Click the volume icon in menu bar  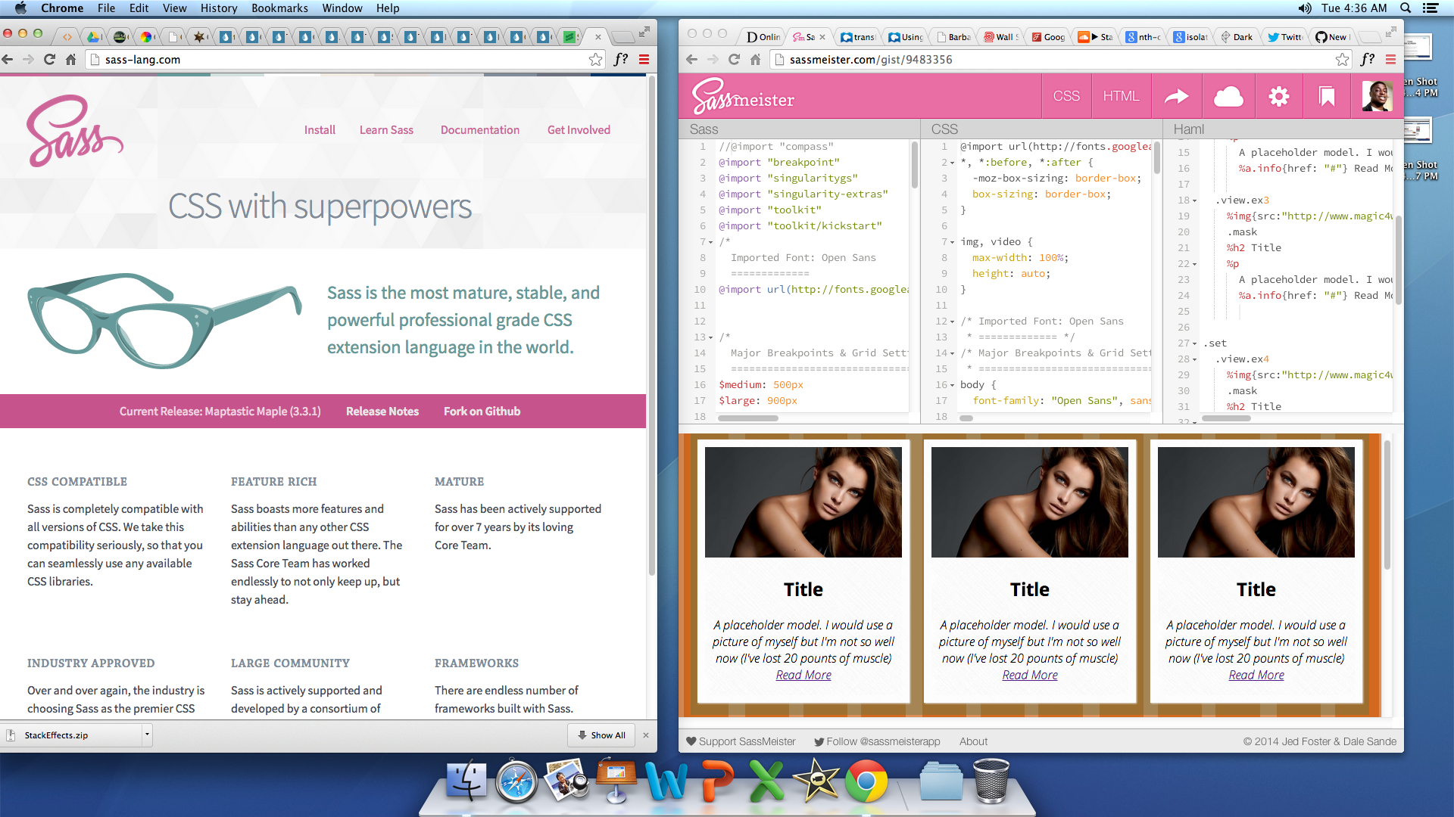1304,8
